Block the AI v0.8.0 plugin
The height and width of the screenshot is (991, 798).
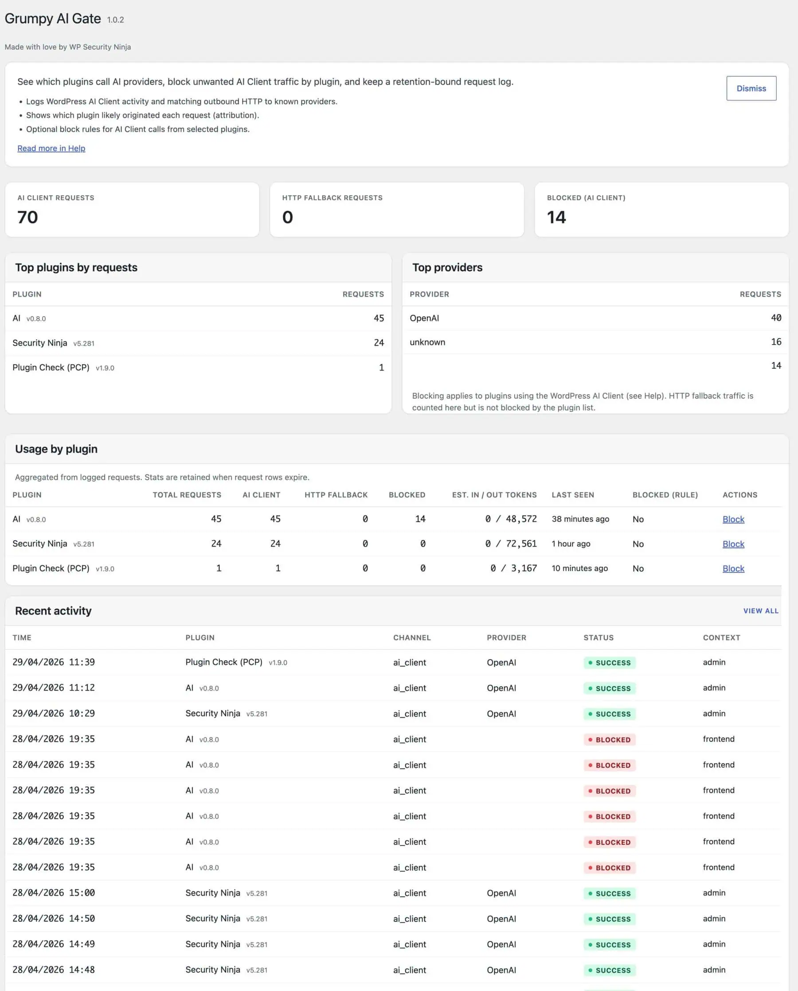(733, 519)
